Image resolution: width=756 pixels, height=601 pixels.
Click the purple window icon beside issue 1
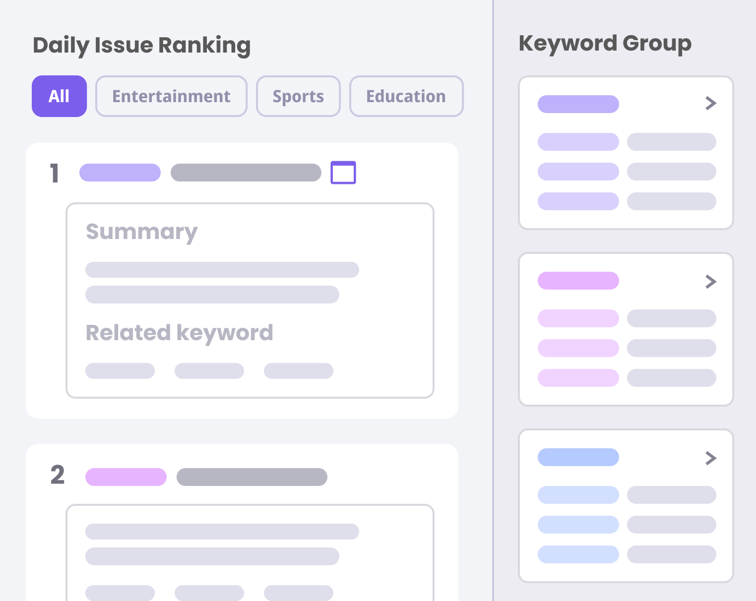[x=343, y=173]
